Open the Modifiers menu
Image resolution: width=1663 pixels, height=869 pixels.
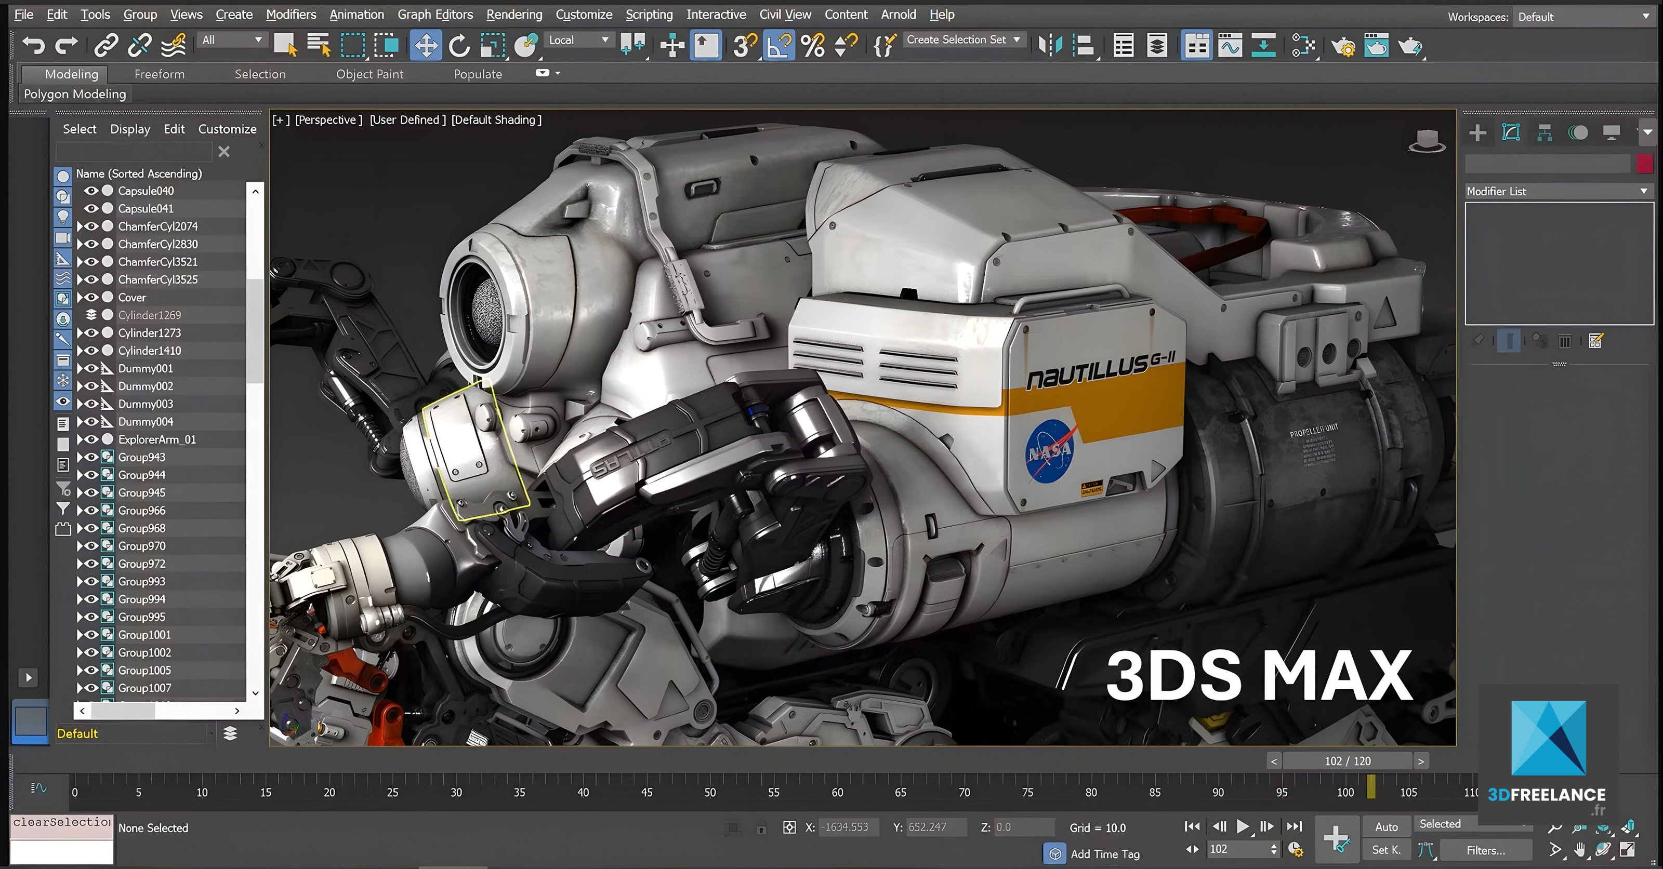coord(291,14)
